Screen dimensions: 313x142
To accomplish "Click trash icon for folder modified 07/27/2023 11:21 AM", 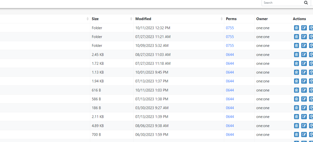I will [296, 37].
